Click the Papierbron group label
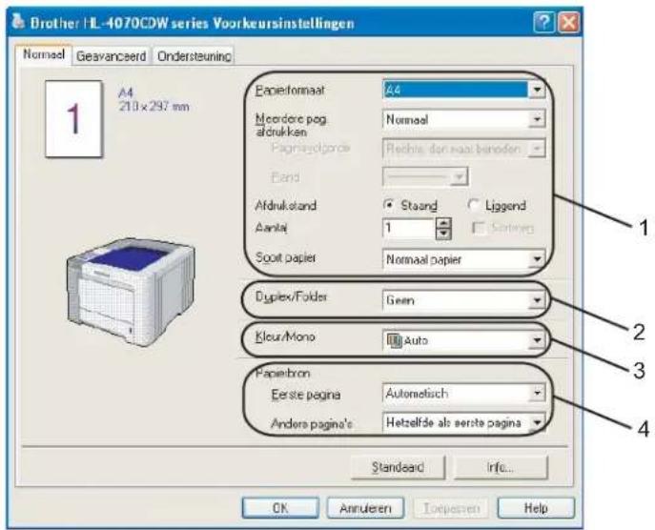 click(x=283, y=373)
